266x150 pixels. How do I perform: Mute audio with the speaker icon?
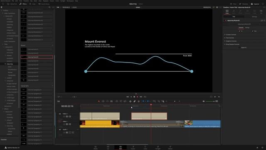[x=204, y=101]
